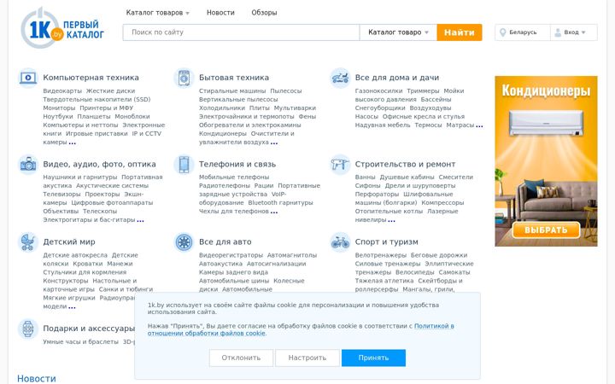
Task: Click the Строительство и ремонт drill icon
Action: coord(340,164)
